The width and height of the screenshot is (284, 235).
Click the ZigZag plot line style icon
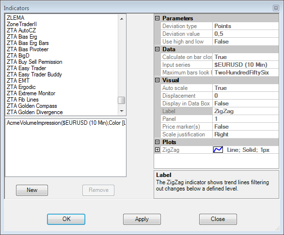[218, 150]
